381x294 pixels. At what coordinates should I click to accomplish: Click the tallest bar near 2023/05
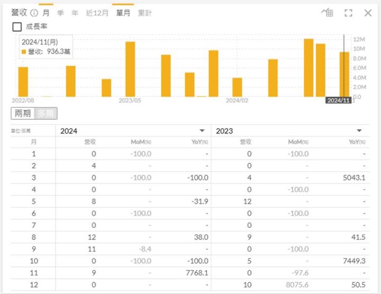(130, 69)
